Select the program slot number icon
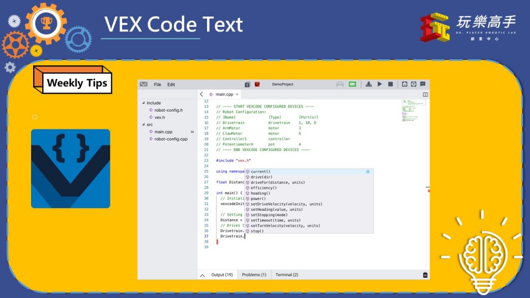Image resolution: width=530 pixels, height=298 pixels. [x=247, y=84]
